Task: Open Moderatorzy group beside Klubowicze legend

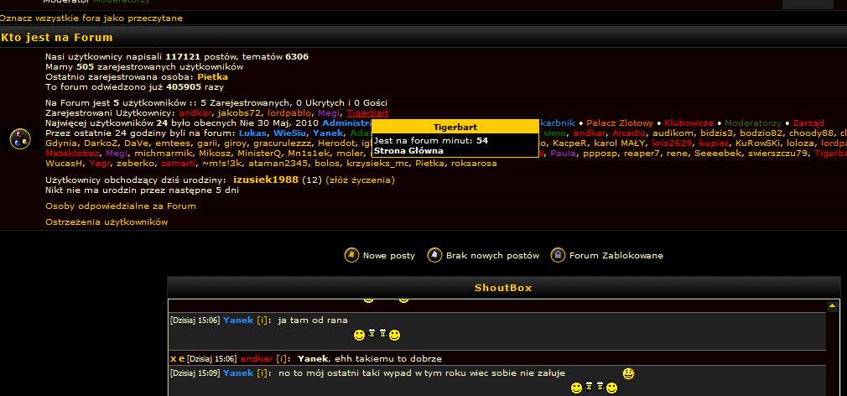Action: [x=753, y=123]
